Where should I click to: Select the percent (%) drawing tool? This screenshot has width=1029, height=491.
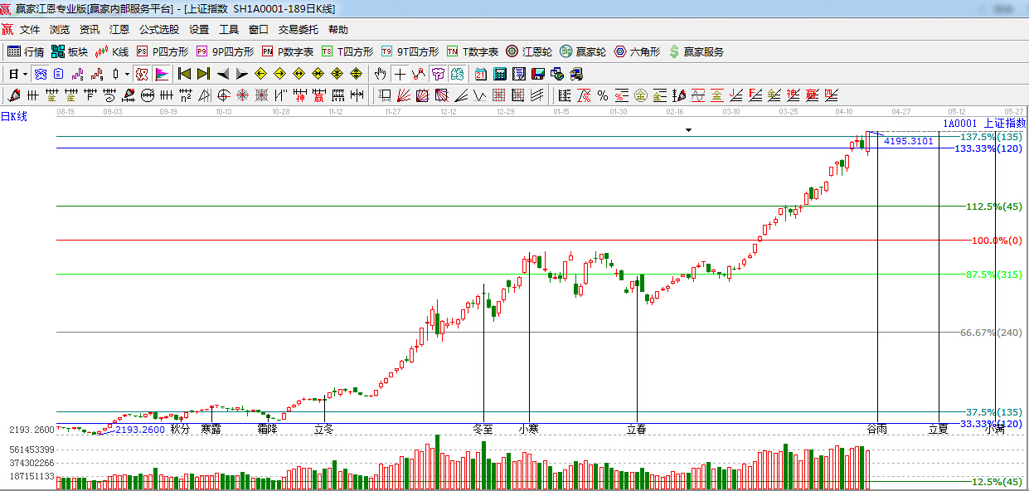603,95
